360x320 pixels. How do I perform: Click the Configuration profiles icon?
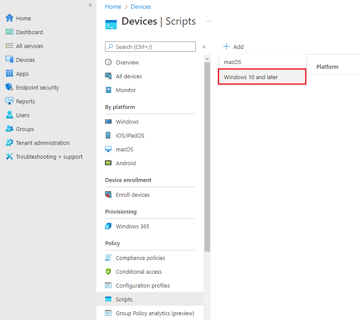108,285
